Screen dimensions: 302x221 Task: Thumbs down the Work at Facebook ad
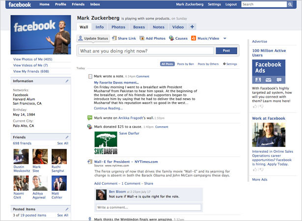pos(261,169)
